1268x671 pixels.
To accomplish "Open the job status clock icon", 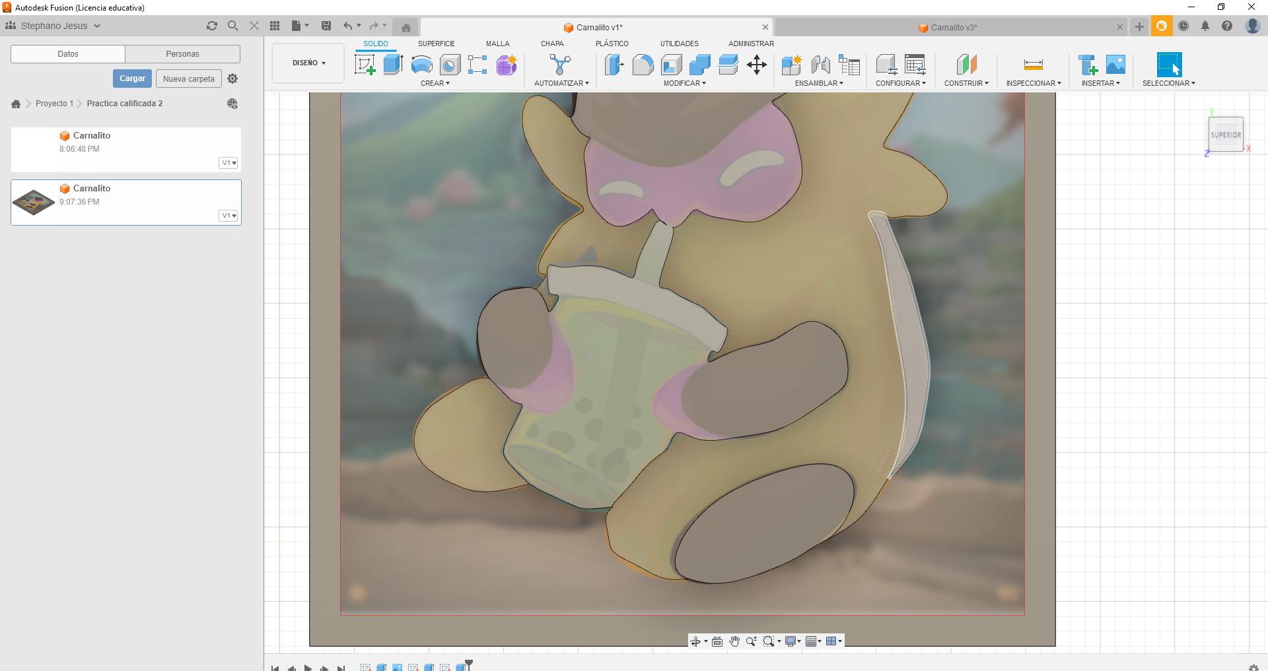I will point(1183,26).
